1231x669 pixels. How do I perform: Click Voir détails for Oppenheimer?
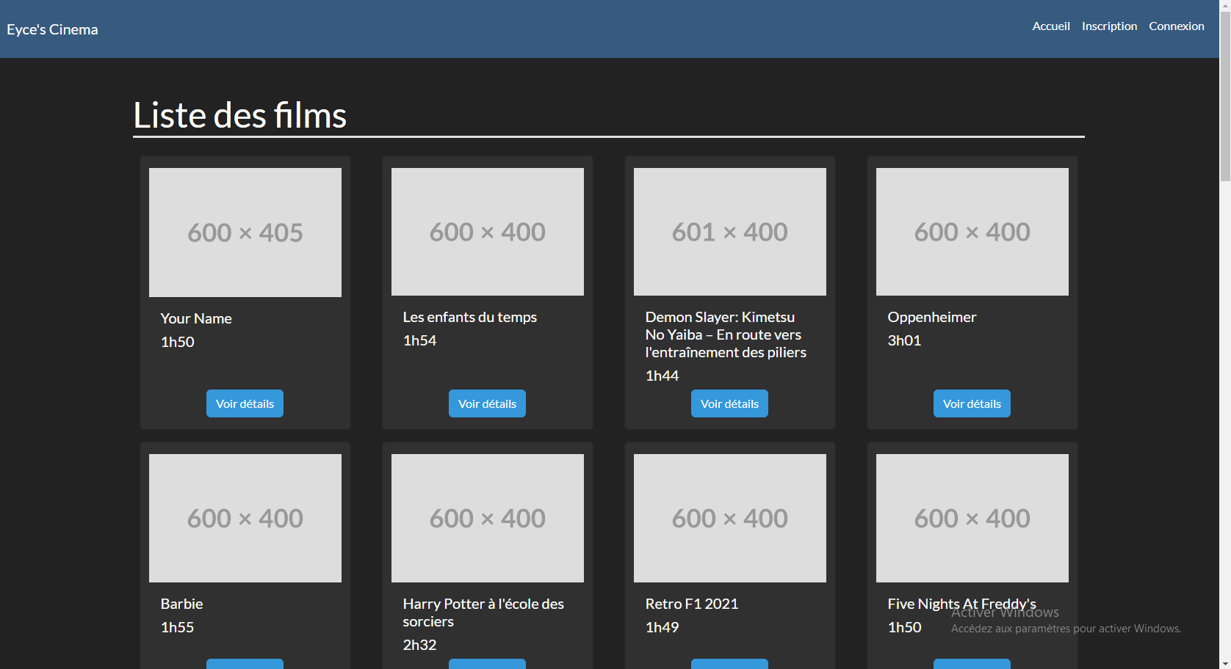click(972, 403)
